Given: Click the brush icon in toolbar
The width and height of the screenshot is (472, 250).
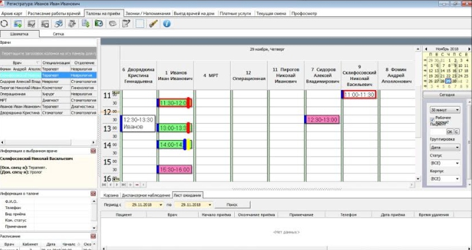Looking at the screenshot, I should click(153, 23).
